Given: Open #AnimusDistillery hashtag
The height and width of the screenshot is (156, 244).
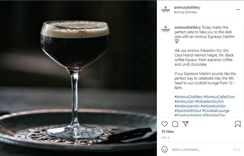Looking at the screenshot, I should click(189, 97).
